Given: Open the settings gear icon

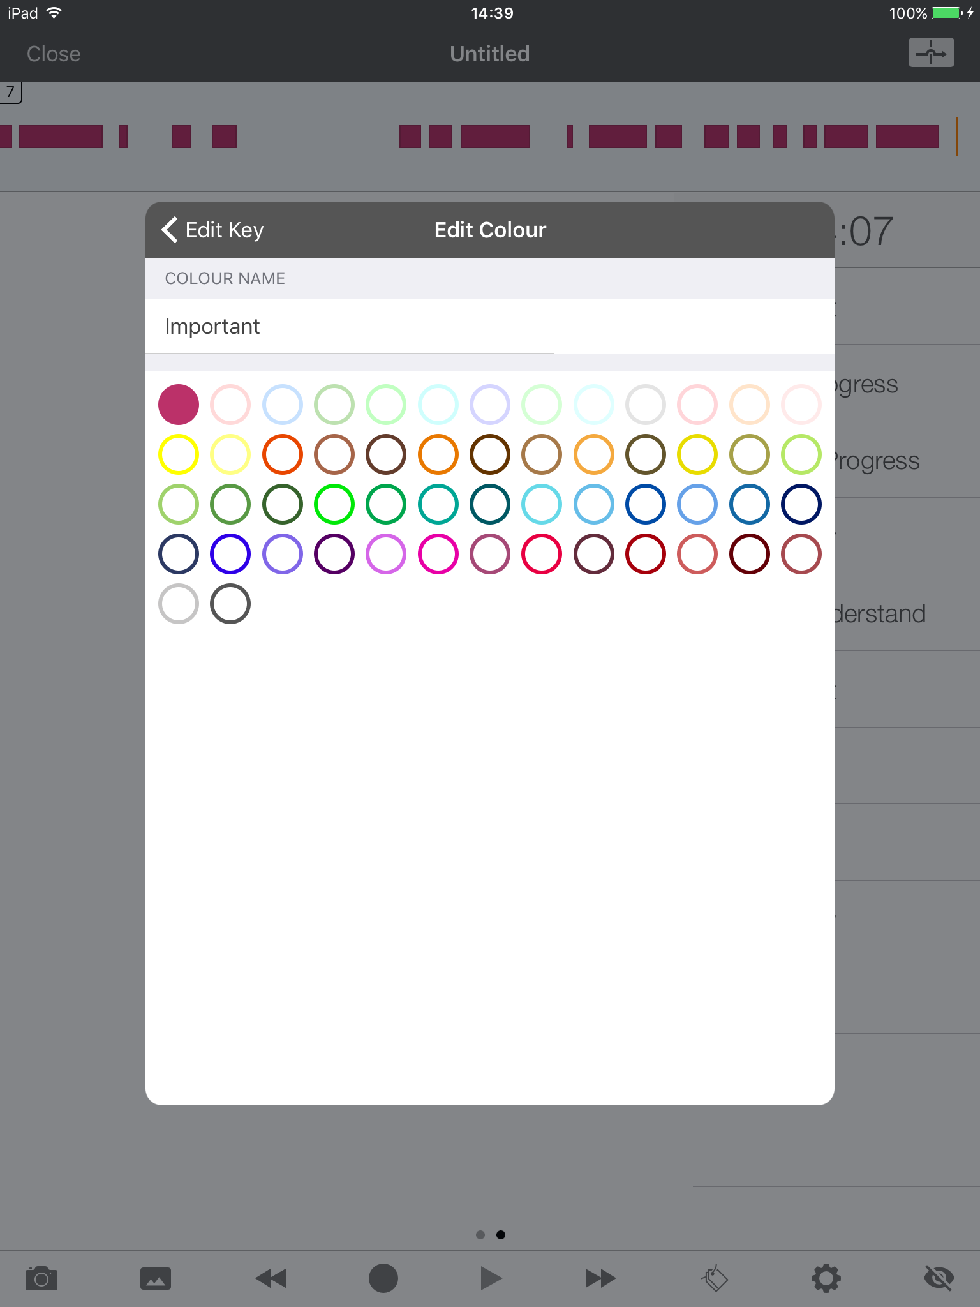Looking at the screenshot, I should point(826,1278).
